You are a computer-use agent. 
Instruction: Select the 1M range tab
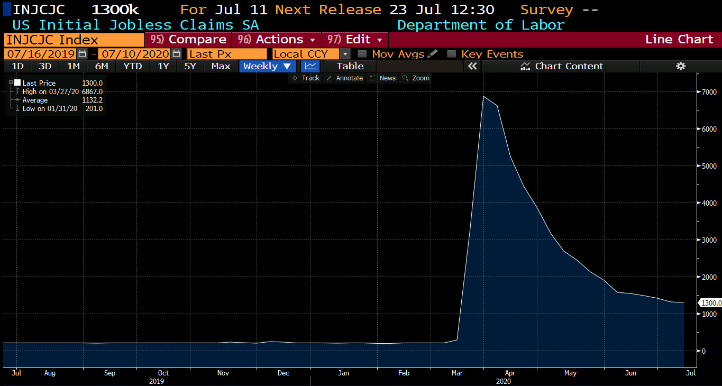pyautogui.click(x=73, y=66)
